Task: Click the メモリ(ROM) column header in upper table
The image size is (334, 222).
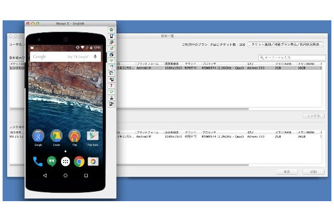Action: click(x=306, y=64)
